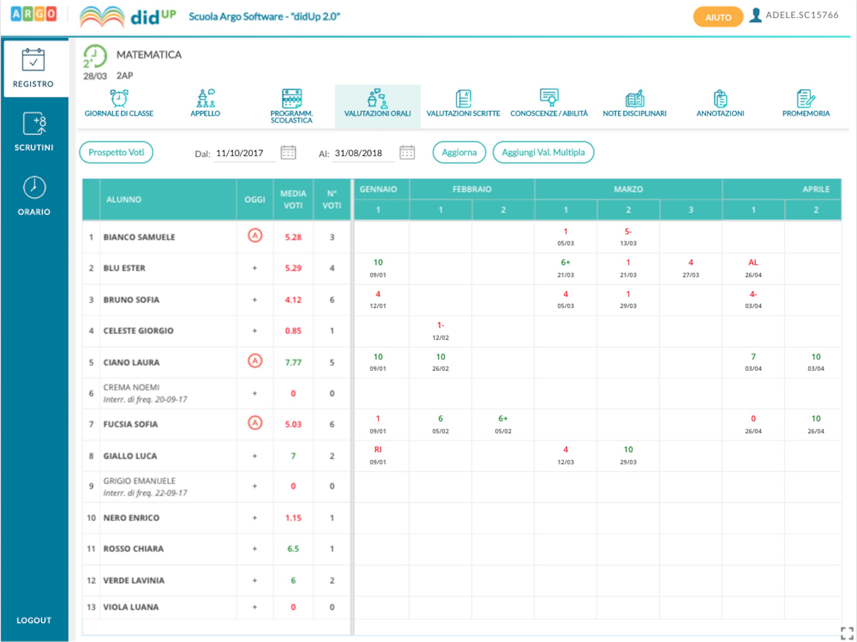Open calendar picker for Dal date
Screen dimensions: 857x642
(x=288, y=153)
